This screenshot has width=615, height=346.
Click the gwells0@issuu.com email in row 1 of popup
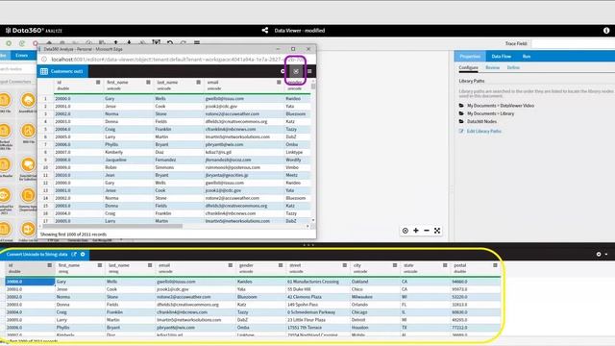coord(224,98)
